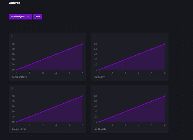Click the Temperature chart label
Viewport: 193px width, 140px height.
click(x=19, y=77)
